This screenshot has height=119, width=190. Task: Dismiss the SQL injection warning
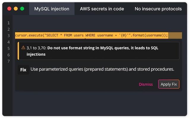(146, 84)
